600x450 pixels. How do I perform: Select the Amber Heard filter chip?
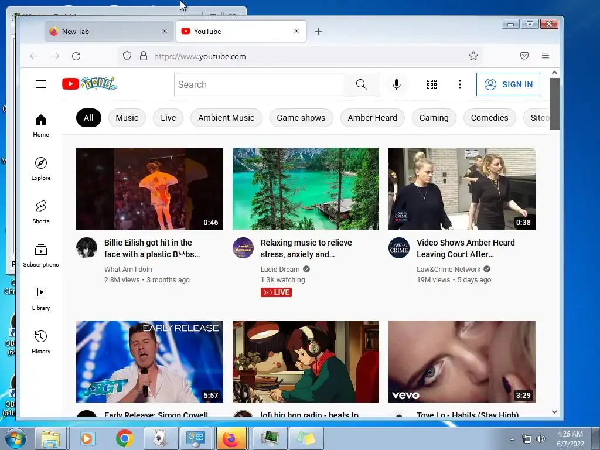coord(372,118)
